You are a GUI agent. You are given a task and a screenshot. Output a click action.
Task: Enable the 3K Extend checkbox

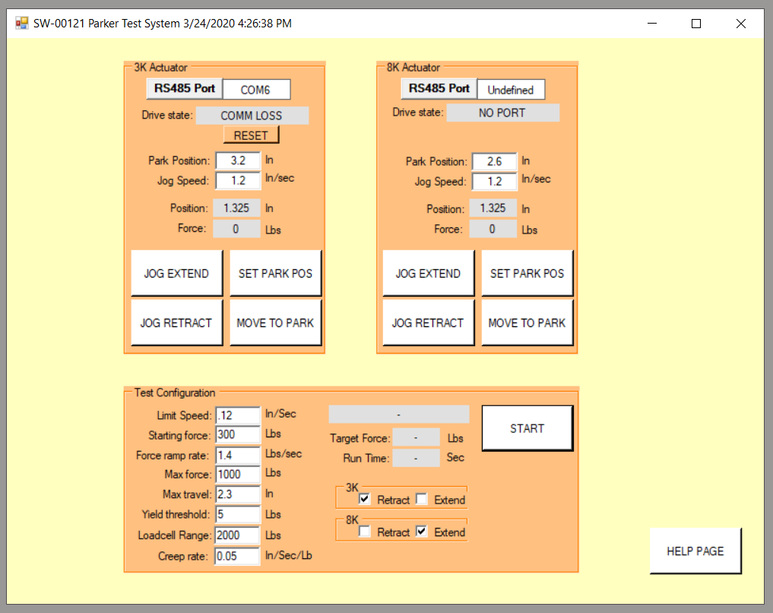(x=422, y=499)
